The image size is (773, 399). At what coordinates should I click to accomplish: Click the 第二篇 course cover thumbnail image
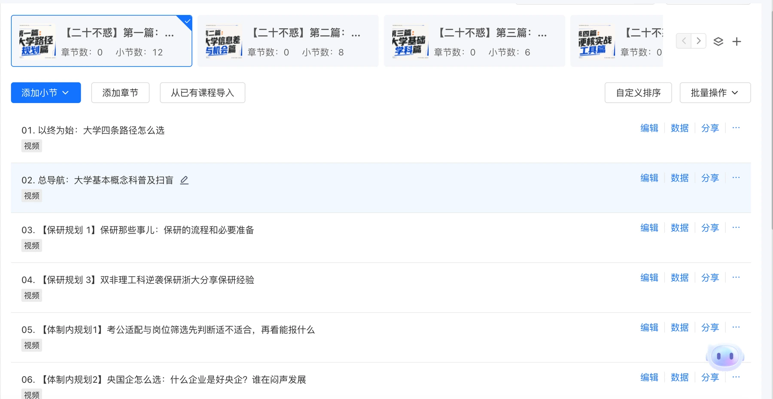(x=223, y=41)
